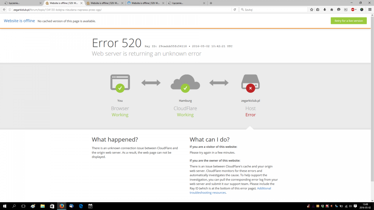Image resolution: width=374 pixels, height=210 pixels.
Task: Close the first "Łączenie..." tab
Action: (x=40, y=3)
